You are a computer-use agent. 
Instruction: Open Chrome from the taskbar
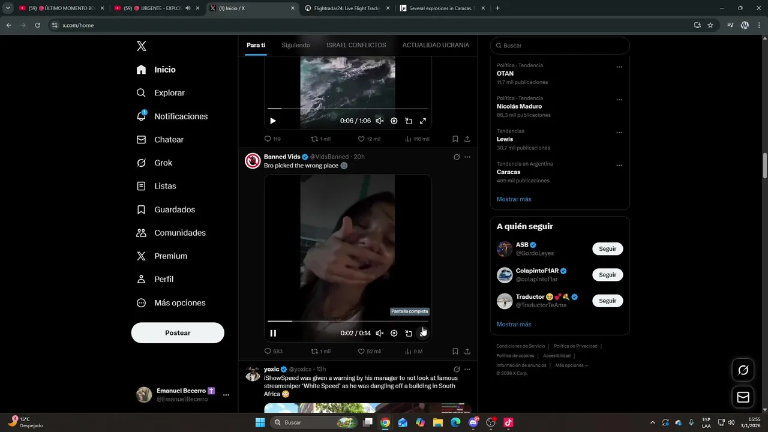coord(385,422)
